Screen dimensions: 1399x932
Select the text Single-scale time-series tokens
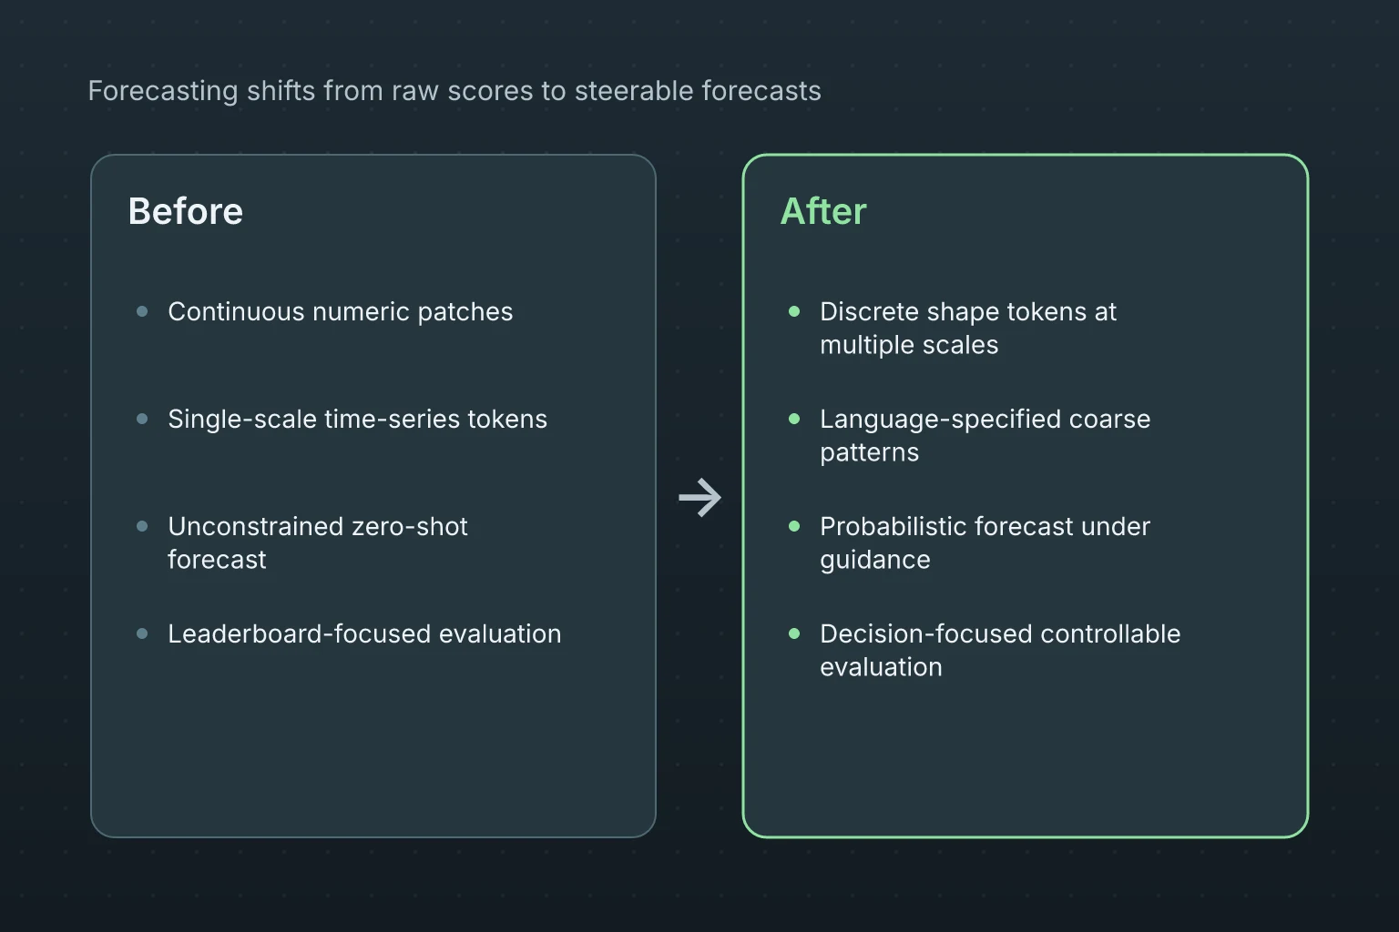point(358,420)
